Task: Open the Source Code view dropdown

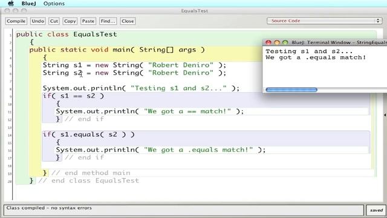Action: [324, 21]
